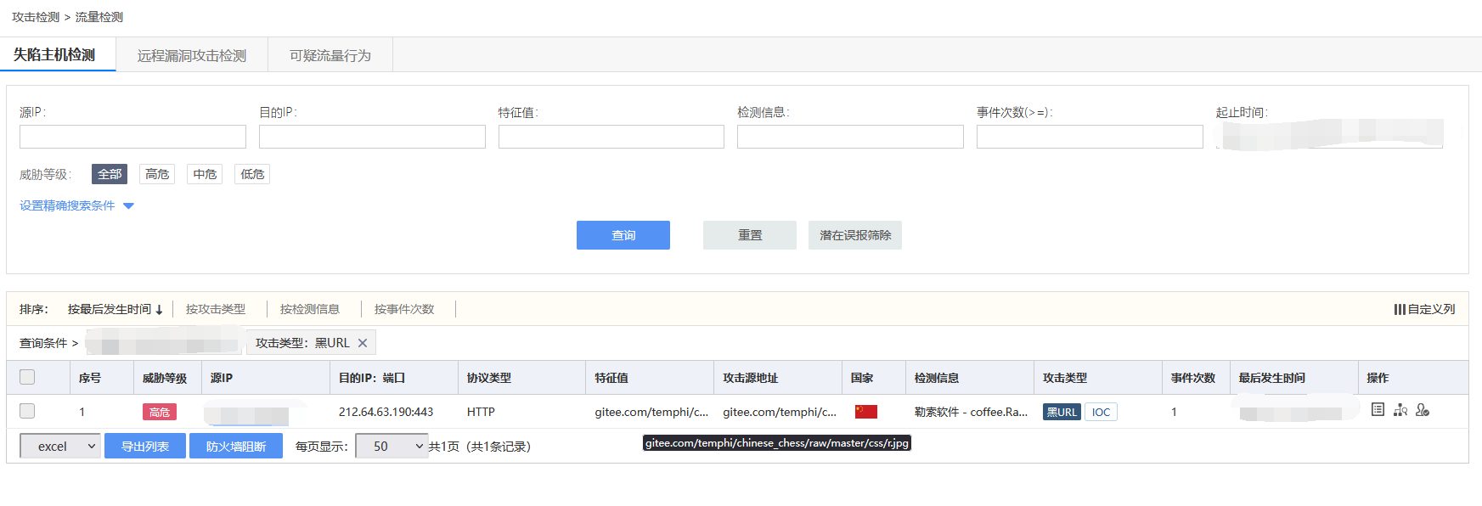
Task: Switch to the 可疑流量行为 tab
Action: [330, 55]
